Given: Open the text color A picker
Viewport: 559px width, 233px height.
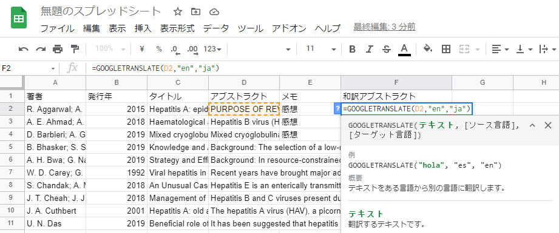Looking at the screenshot, I should click(x=404, y=49).
